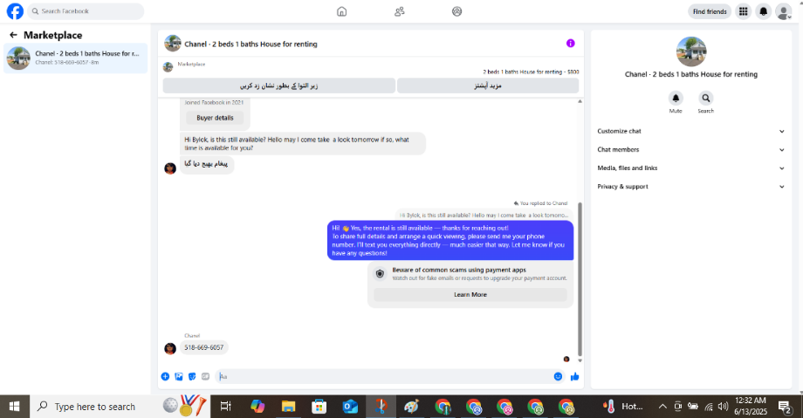The width and height of the screenshot is (803, 418).
Task: Click the message input box
Action: point(389,376)
